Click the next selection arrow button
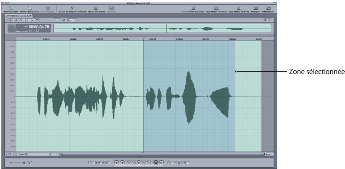345x169 pixels. 59,20
